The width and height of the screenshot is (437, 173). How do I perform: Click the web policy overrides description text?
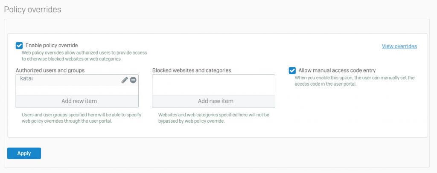(x=84, y=56)
